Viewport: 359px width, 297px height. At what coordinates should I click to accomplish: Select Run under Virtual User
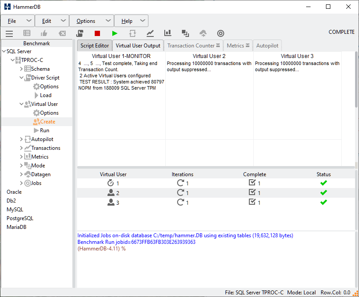[44, 130]
